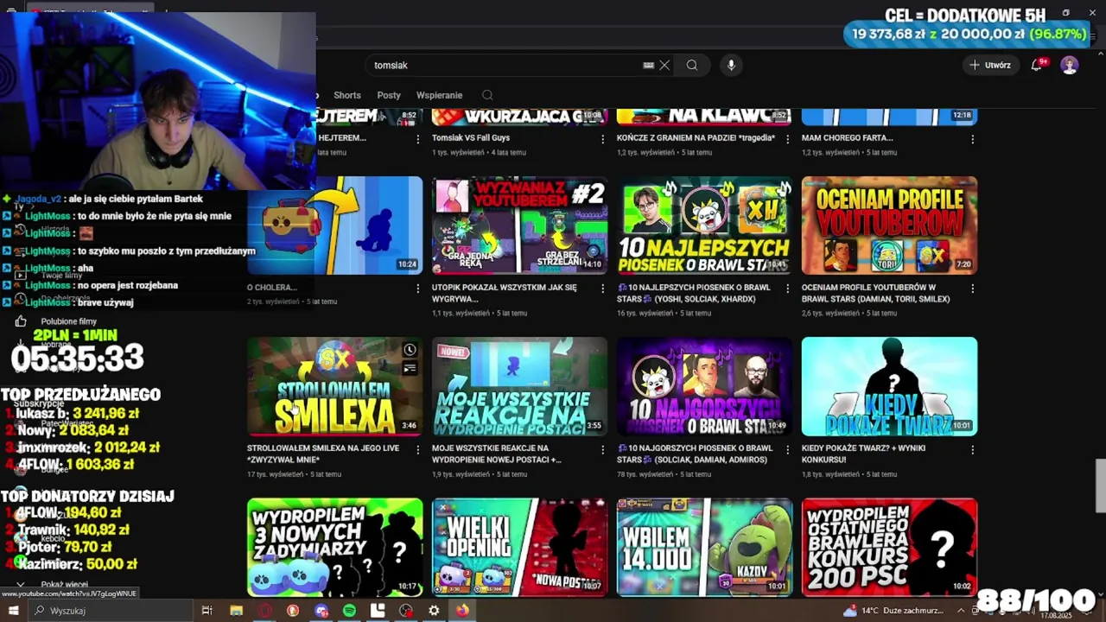Open Task View from the taskbar
The width and height of the screenshot is (1106, 622).
coord(207,611)
